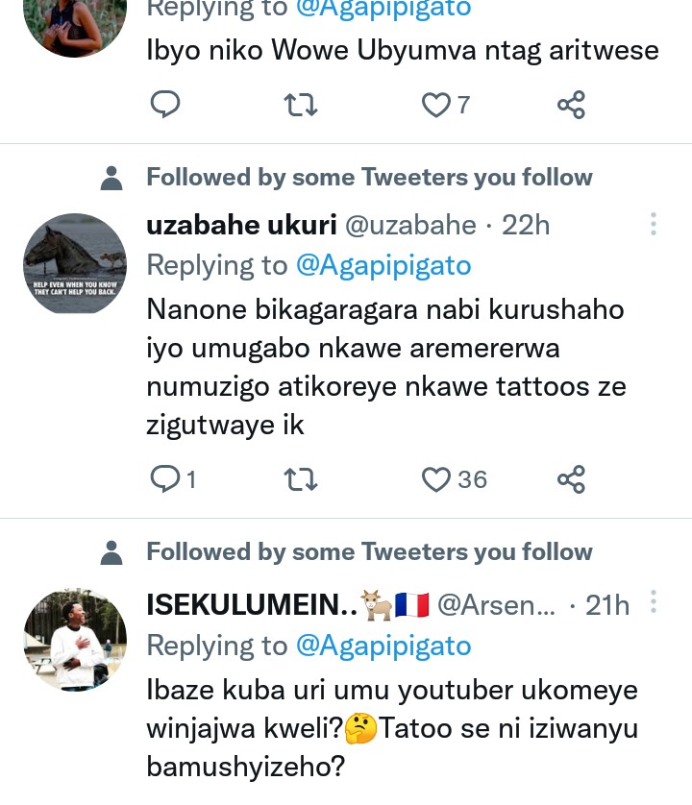Image resolution: width=692 pixels, height=805 pixels.
Task: Open the ISEKULUMEIN display name
Action: [x=252, y=604]
